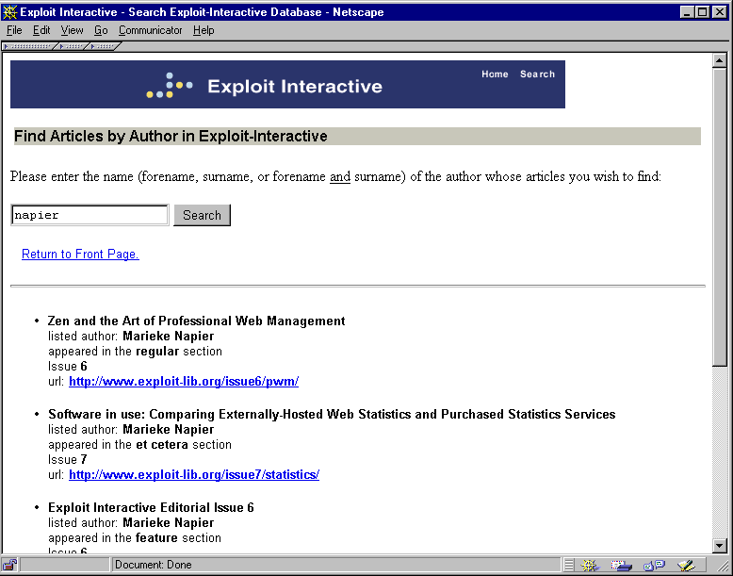
Task: Open the issue6/pwm article URL
Action: (x=184, y=382)
